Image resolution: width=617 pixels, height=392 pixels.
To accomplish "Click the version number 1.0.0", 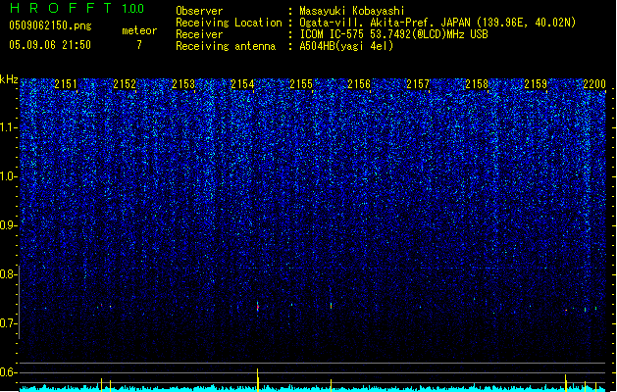I will 133,9.
